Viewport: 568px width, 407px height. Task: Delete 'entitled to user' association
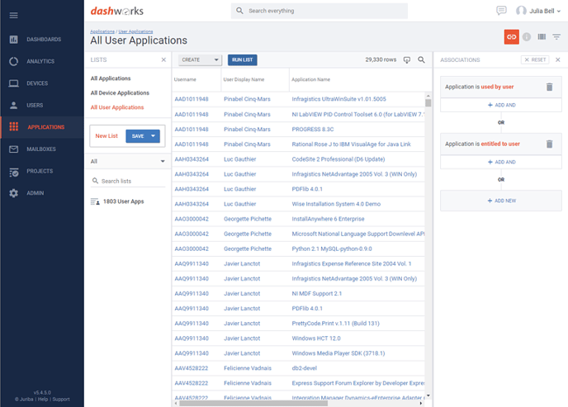pyautogui.click(x=549, y=144)
